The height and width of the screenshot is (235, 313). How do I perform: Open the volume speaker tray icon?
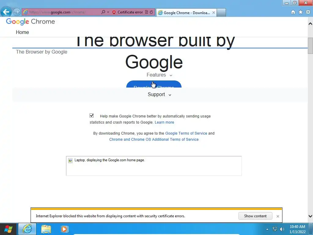pyautogui.click(x=282, y=229)
